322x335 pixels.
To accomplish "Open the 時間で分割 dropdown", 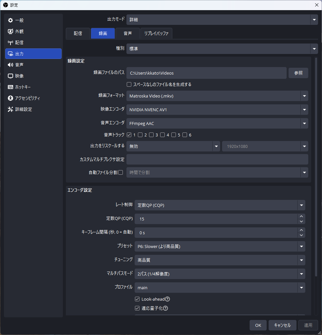I will pyautogui.click(x=217, y=172).
